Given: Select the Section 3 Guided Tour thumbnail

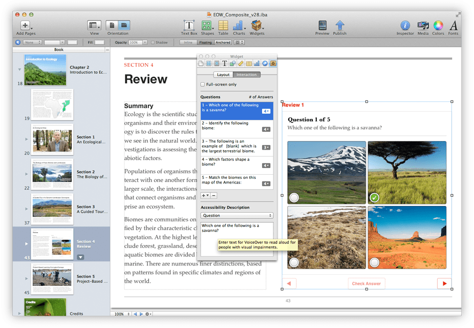Looking at the screenshot, I should [52, 209].
